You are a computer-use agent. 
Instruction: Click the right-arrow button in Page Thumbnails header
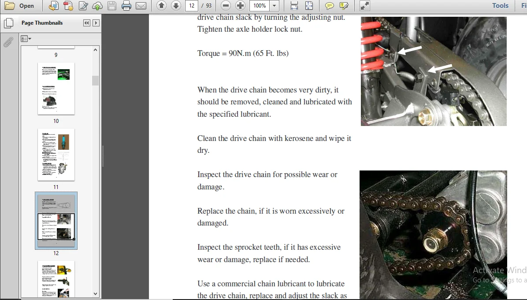[x=96, y=23]
